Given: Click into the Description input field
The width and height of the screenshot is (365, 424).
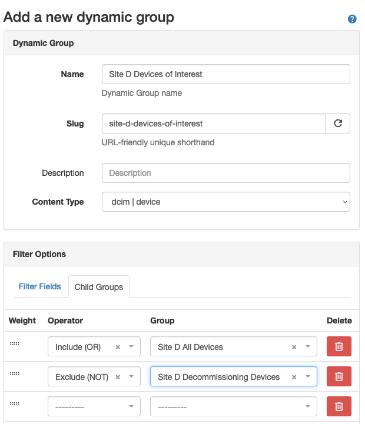Looking at the screenshot, I should coord(225,173).
